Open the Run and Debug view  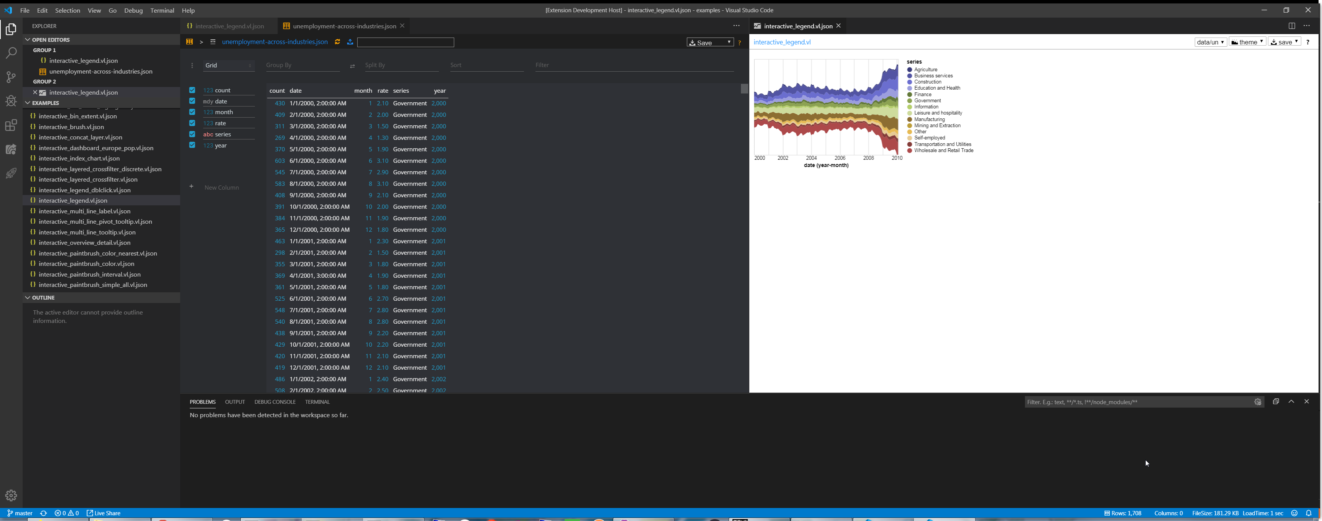[x=11, y=101]
